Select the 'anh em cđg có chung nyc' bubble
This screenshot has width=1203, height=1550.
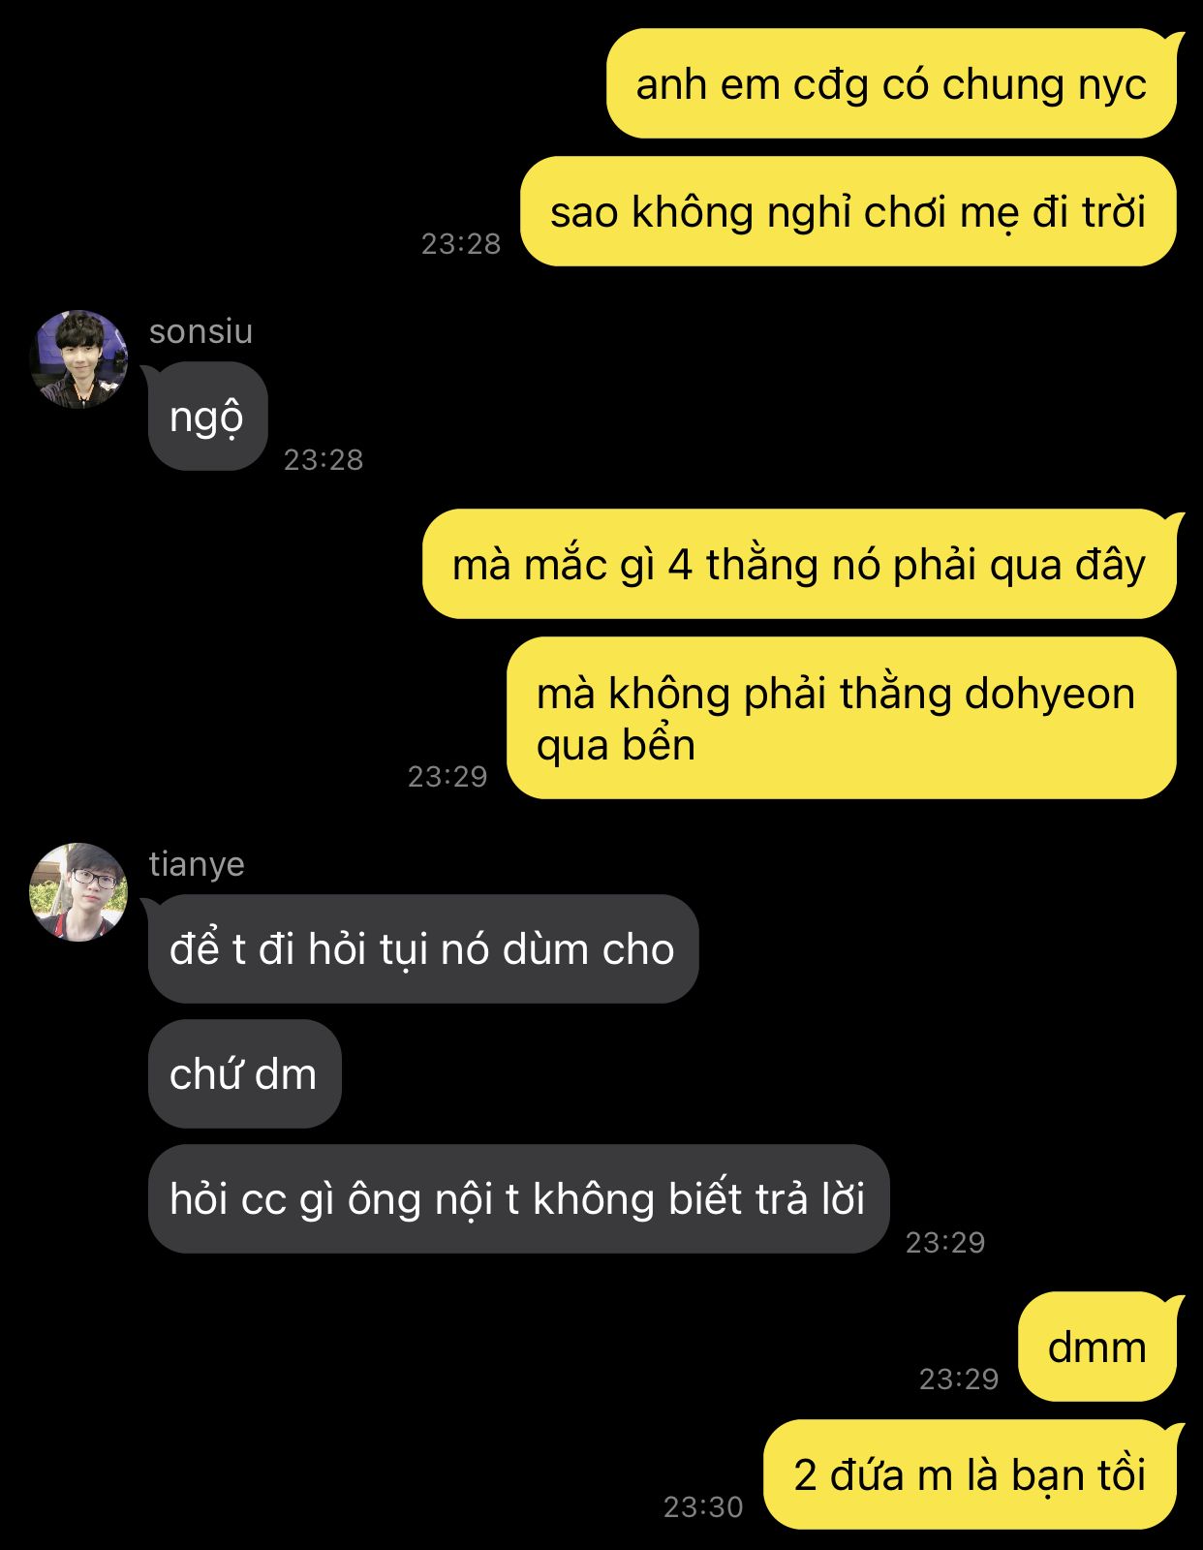pos(891,84)
